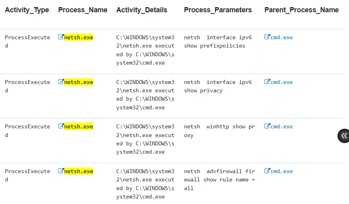Expand the side panel with the double-chevron button

(x=343, y=136)
